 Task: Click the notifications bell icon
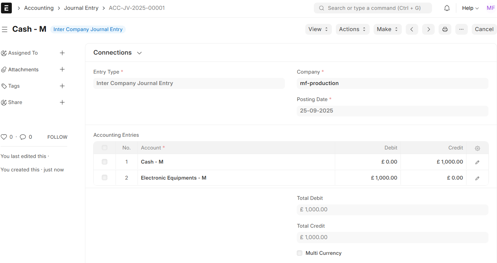click(x=447, y=8)
